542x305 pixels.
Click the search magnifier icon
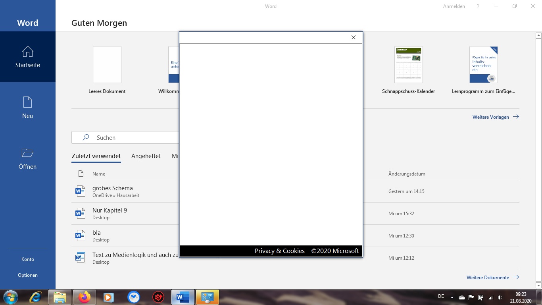86,137
